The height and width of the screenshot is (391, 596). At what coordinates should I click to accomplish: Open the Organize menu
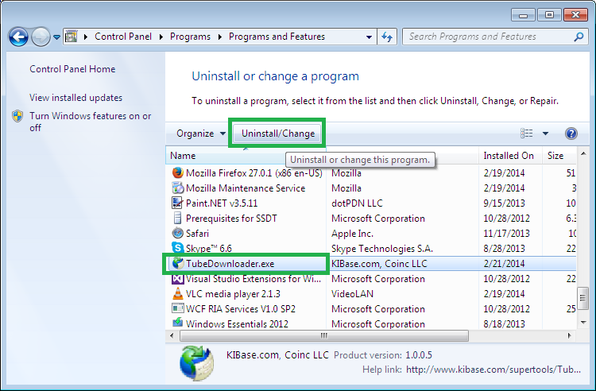pos(201,134)
